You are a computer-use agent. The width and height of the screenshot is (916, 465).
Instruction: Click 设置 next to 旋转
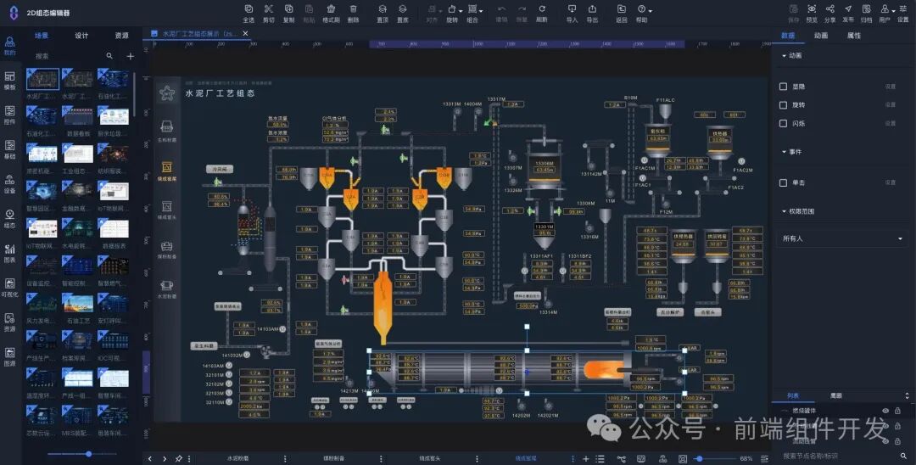[890, 105]
